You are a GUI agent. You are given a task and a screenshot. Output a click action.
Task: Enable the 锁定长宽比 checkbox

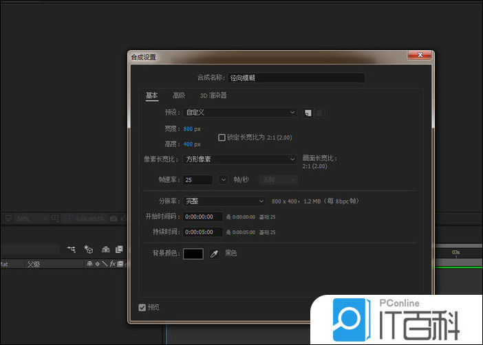[222, 137]
